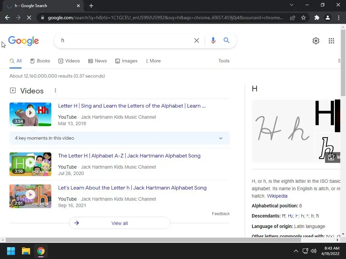This screenshot has width=346, height=259.
Task: Open File Explorer from taskbar
Action: point(26,251)
